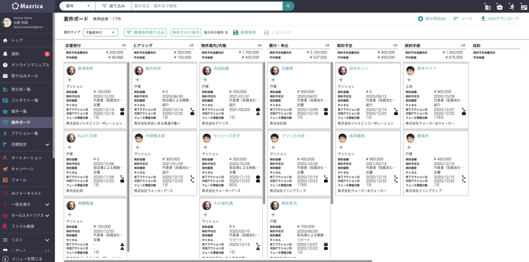Click plus icon on 鈴木マツリ card
529x262 pixels.
[409, 80]
